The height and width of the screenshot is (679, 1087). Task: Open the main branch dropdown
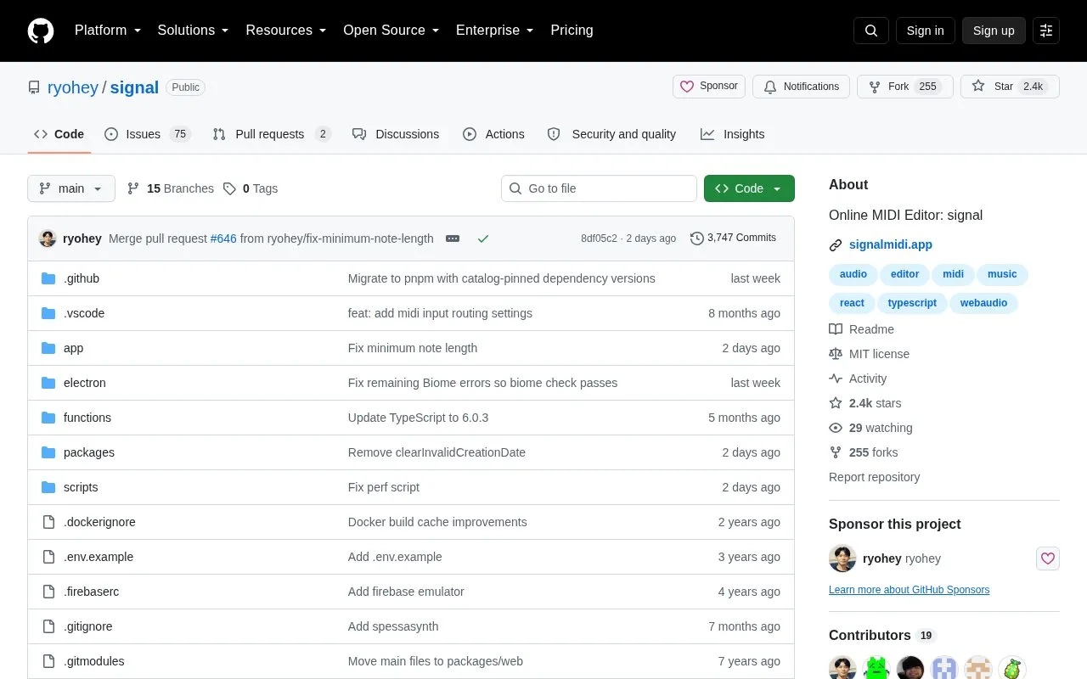(71, 188)
